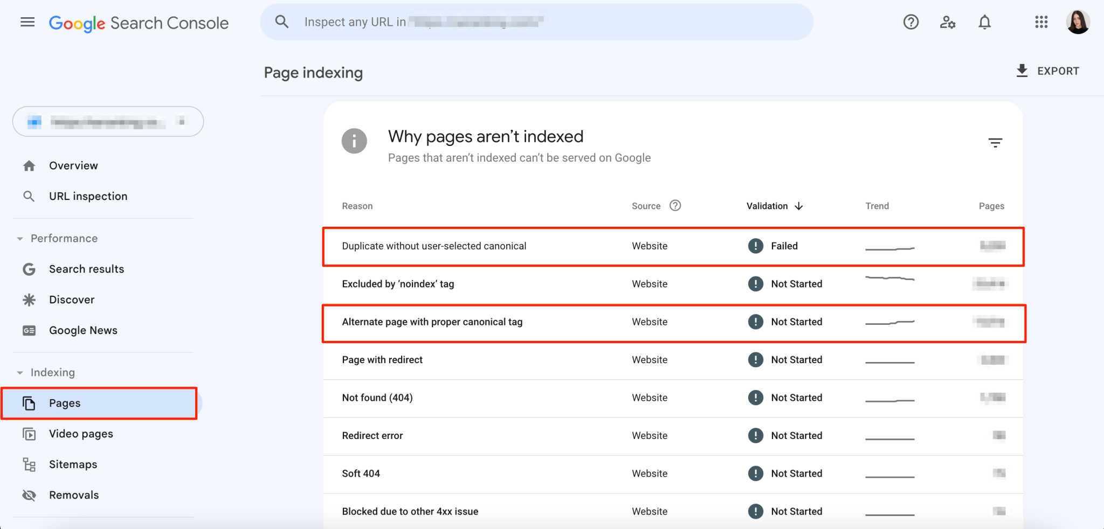Open the Sitemaps section
Screen dimensions: 1104x529
click(x=73, y=464)
